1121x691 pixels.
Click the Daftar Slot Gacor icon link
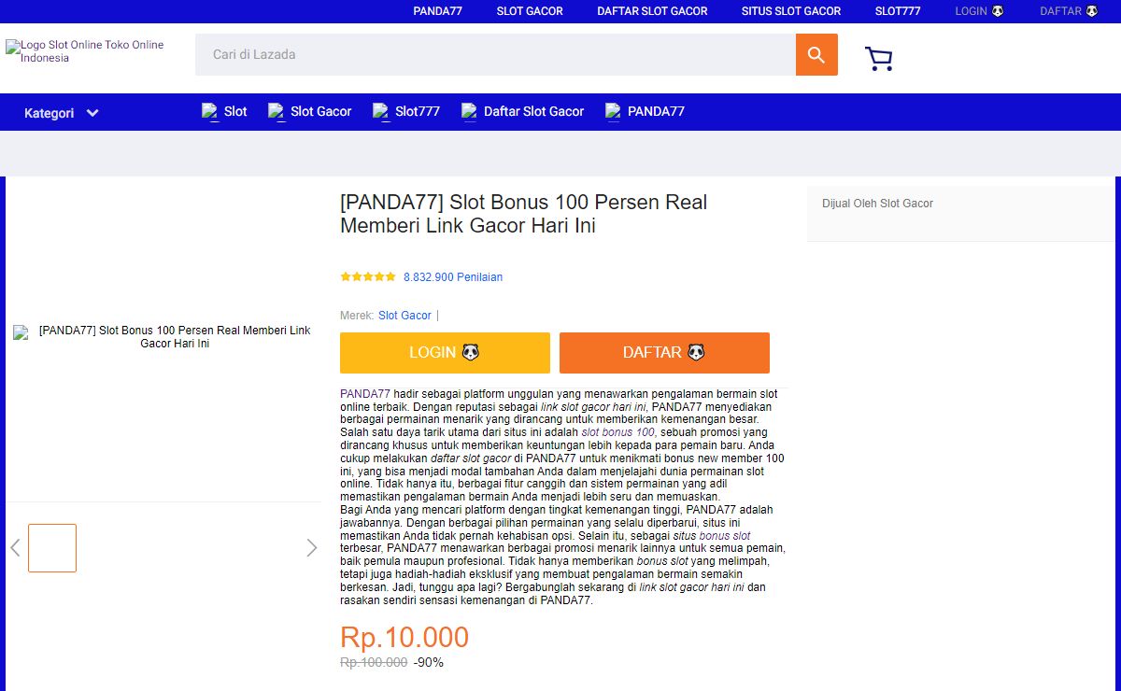tap(469, 111)
